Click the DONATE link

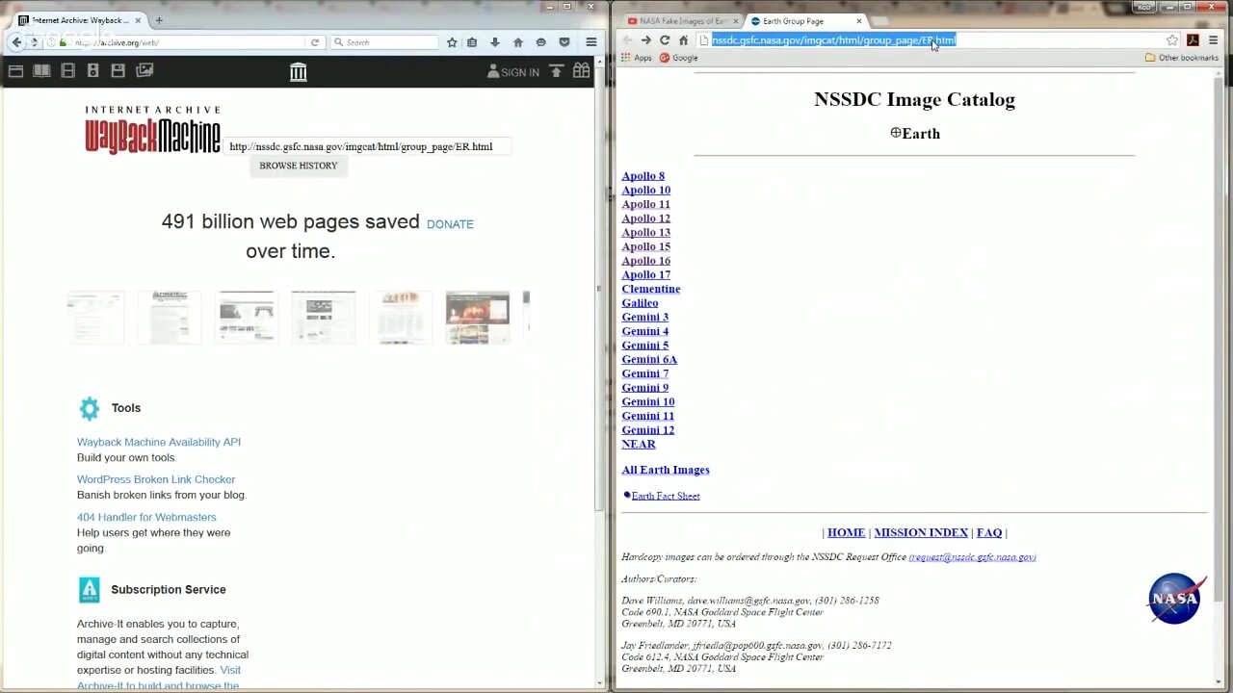(x=450, y=224)
